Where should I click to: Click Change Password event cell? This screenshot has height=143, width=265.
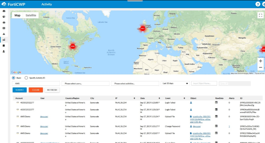pyautogui.click(x=172, y=126)
